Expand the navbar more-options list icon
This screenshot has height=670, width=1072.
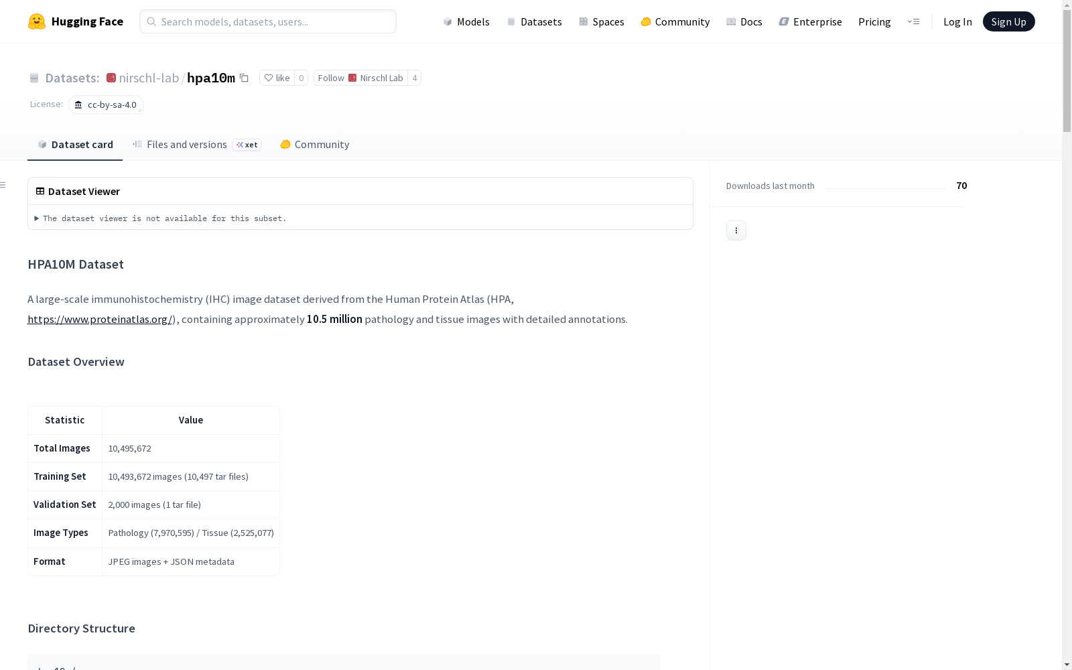(913, 21)
